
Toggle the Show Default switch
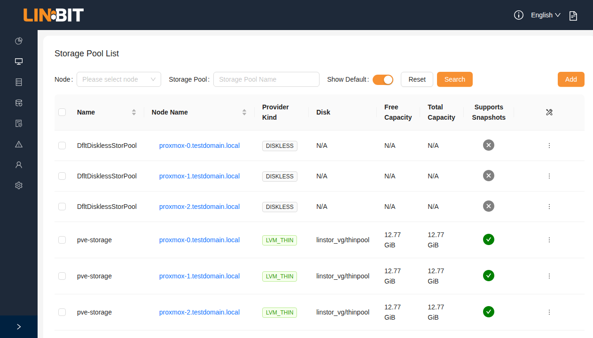[x=383, y=80]
